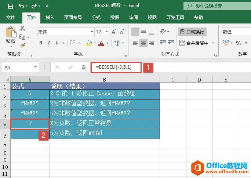Toggle 自动换行 wrap text button
The height and width of the screenshot is (178, 251).
click(192, 32)
